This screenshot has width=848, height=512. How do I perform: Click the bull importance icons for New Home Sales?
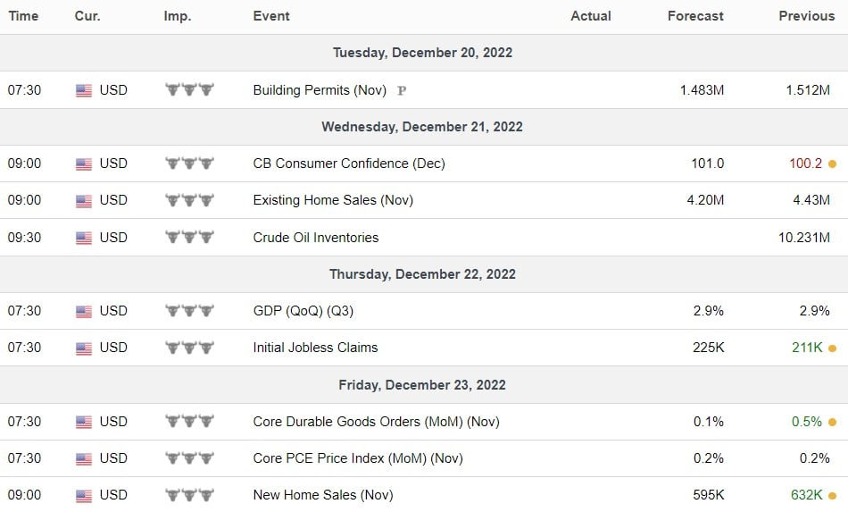[189, 495]
